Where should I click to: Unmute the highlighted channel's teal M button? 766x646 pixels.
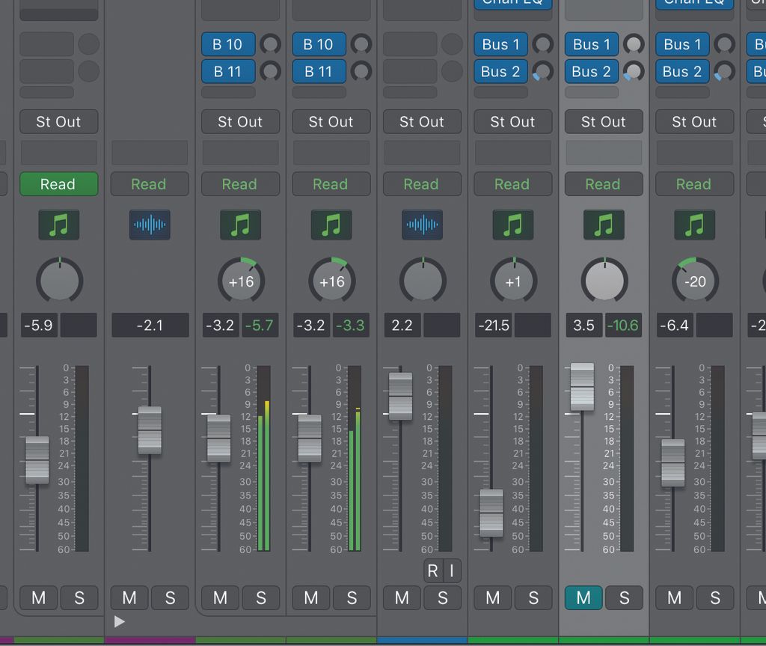[x=583, y=598]
